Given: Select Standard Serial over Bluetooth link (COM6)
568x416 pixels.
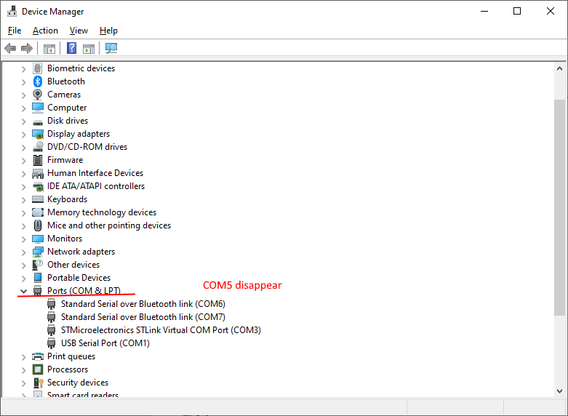Looking at the screenshot, I should tap(143, 304).
